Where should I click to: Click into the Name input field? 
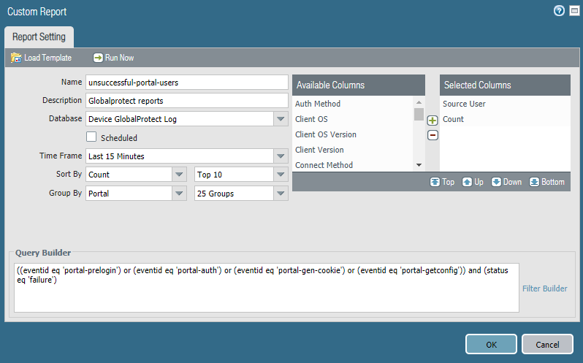coord(186,83)
